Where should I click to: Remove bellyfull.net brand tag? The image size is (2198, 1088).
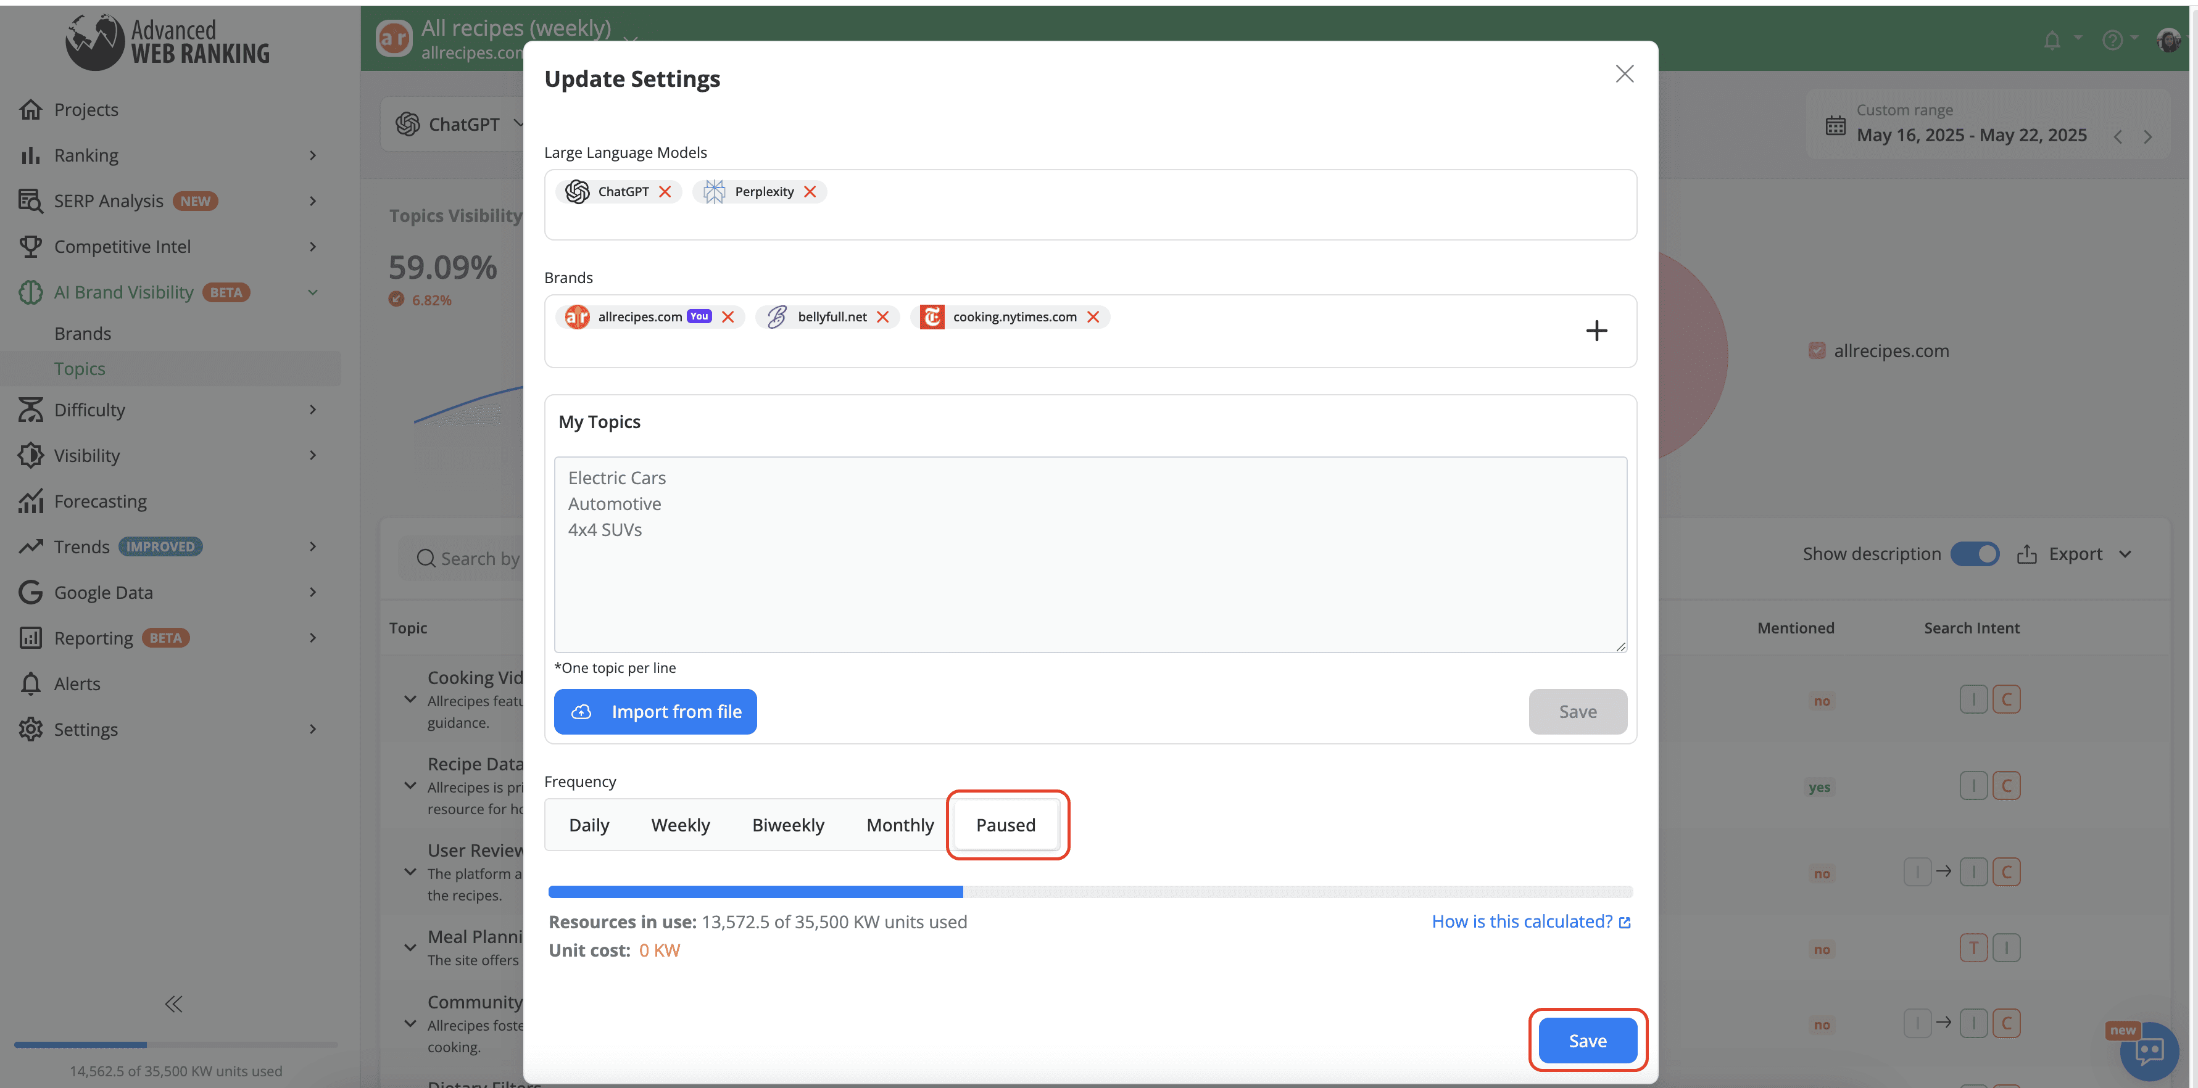[883, 317]
